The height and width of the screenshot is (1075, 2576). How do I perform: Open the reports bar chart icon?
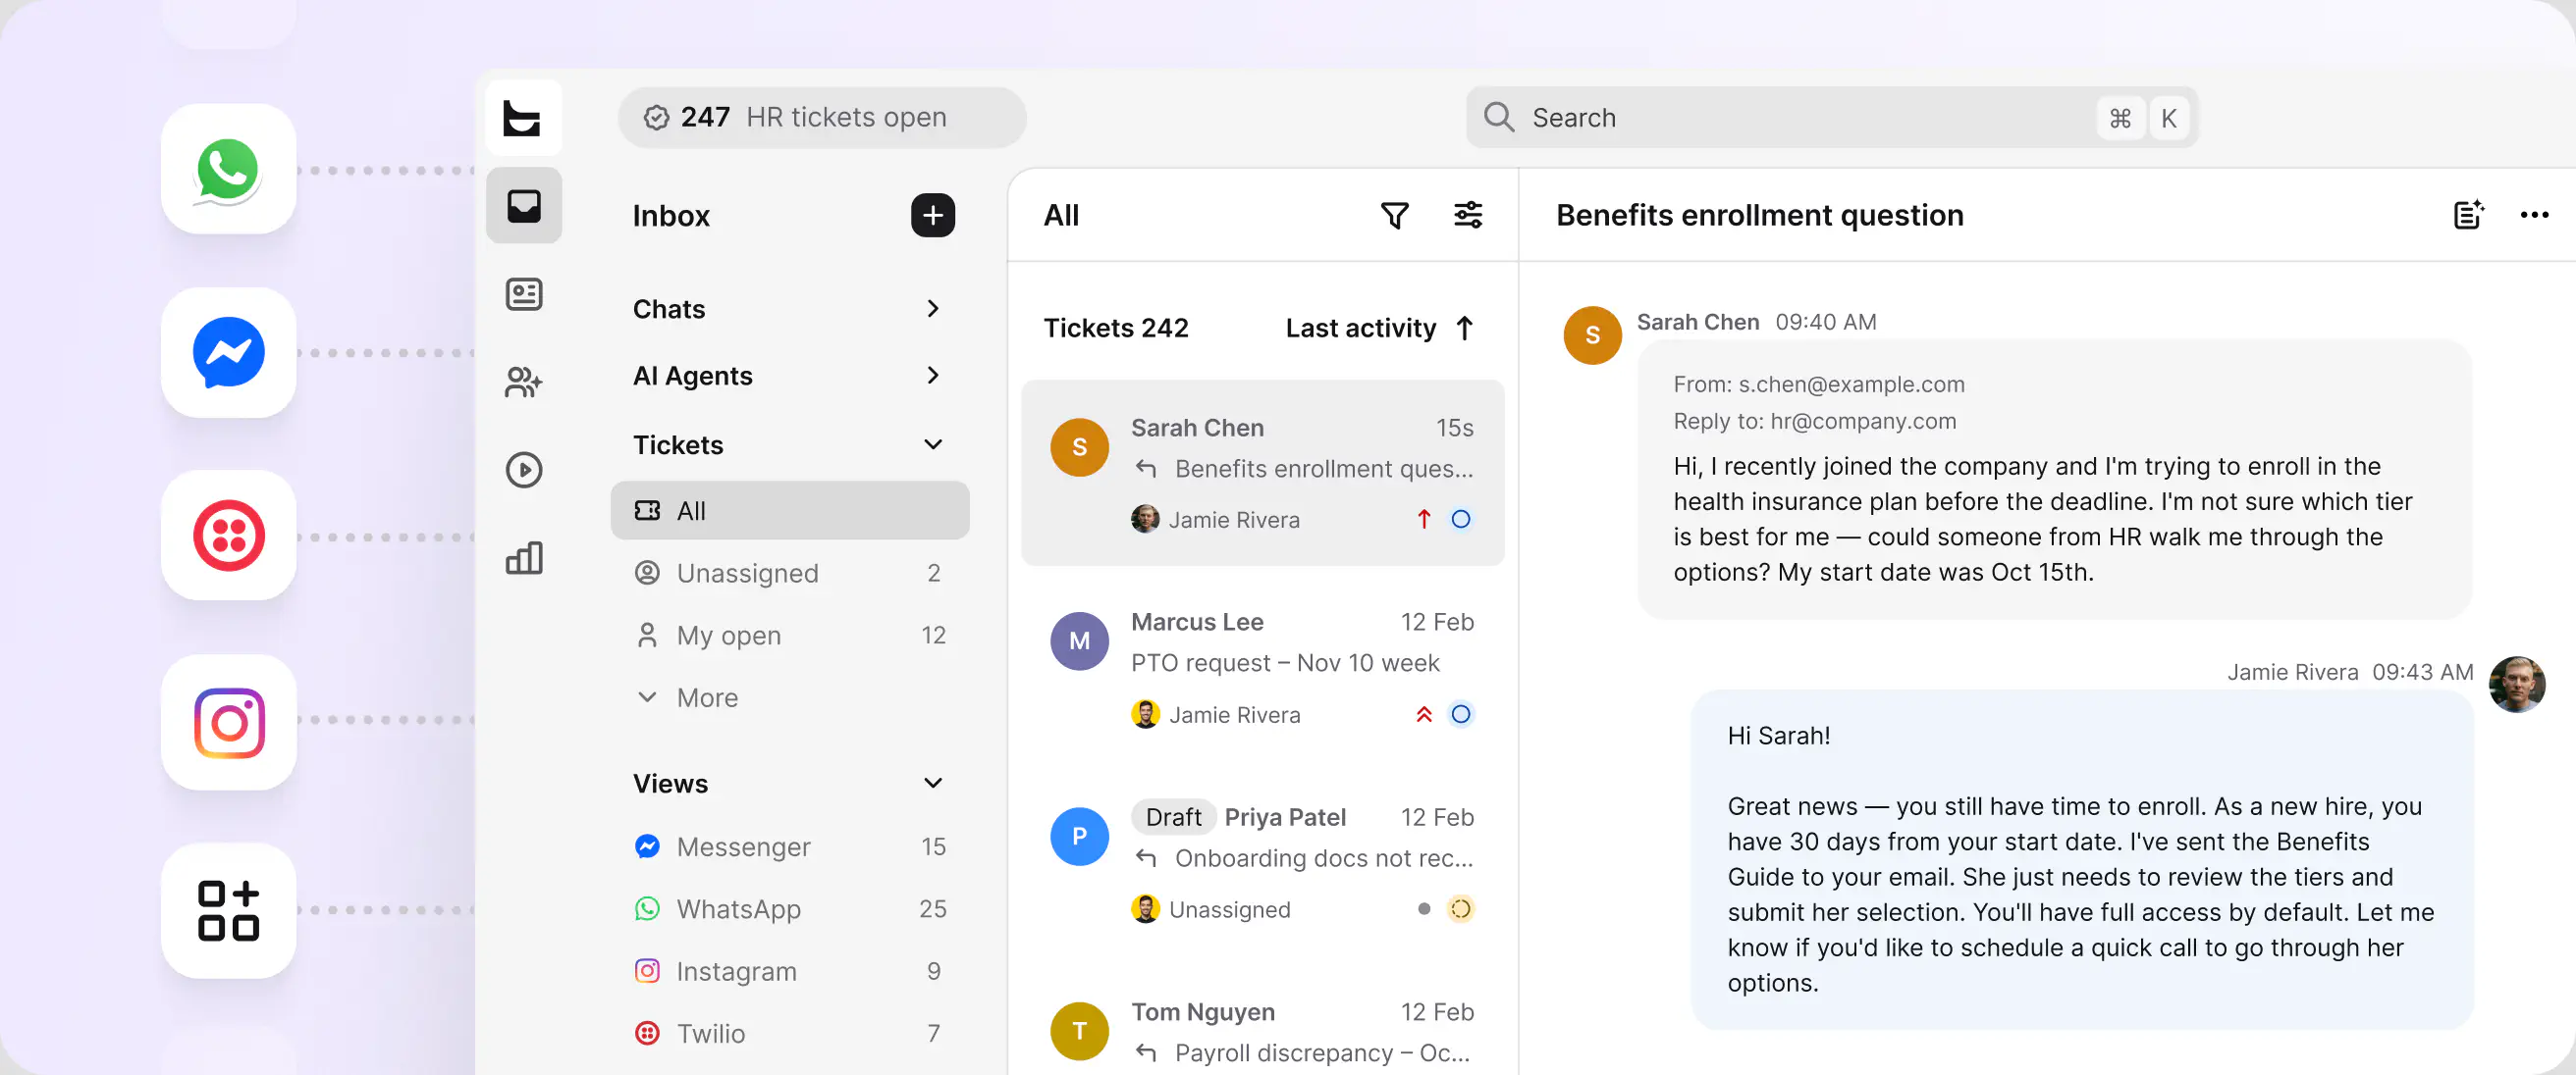point(523,557)
